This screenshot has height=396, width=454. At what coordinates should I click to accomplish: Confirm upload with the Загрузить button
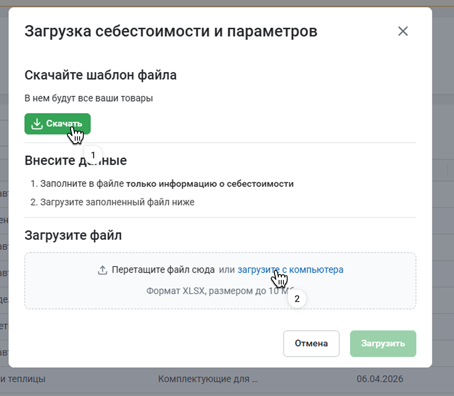coord(383,344)
